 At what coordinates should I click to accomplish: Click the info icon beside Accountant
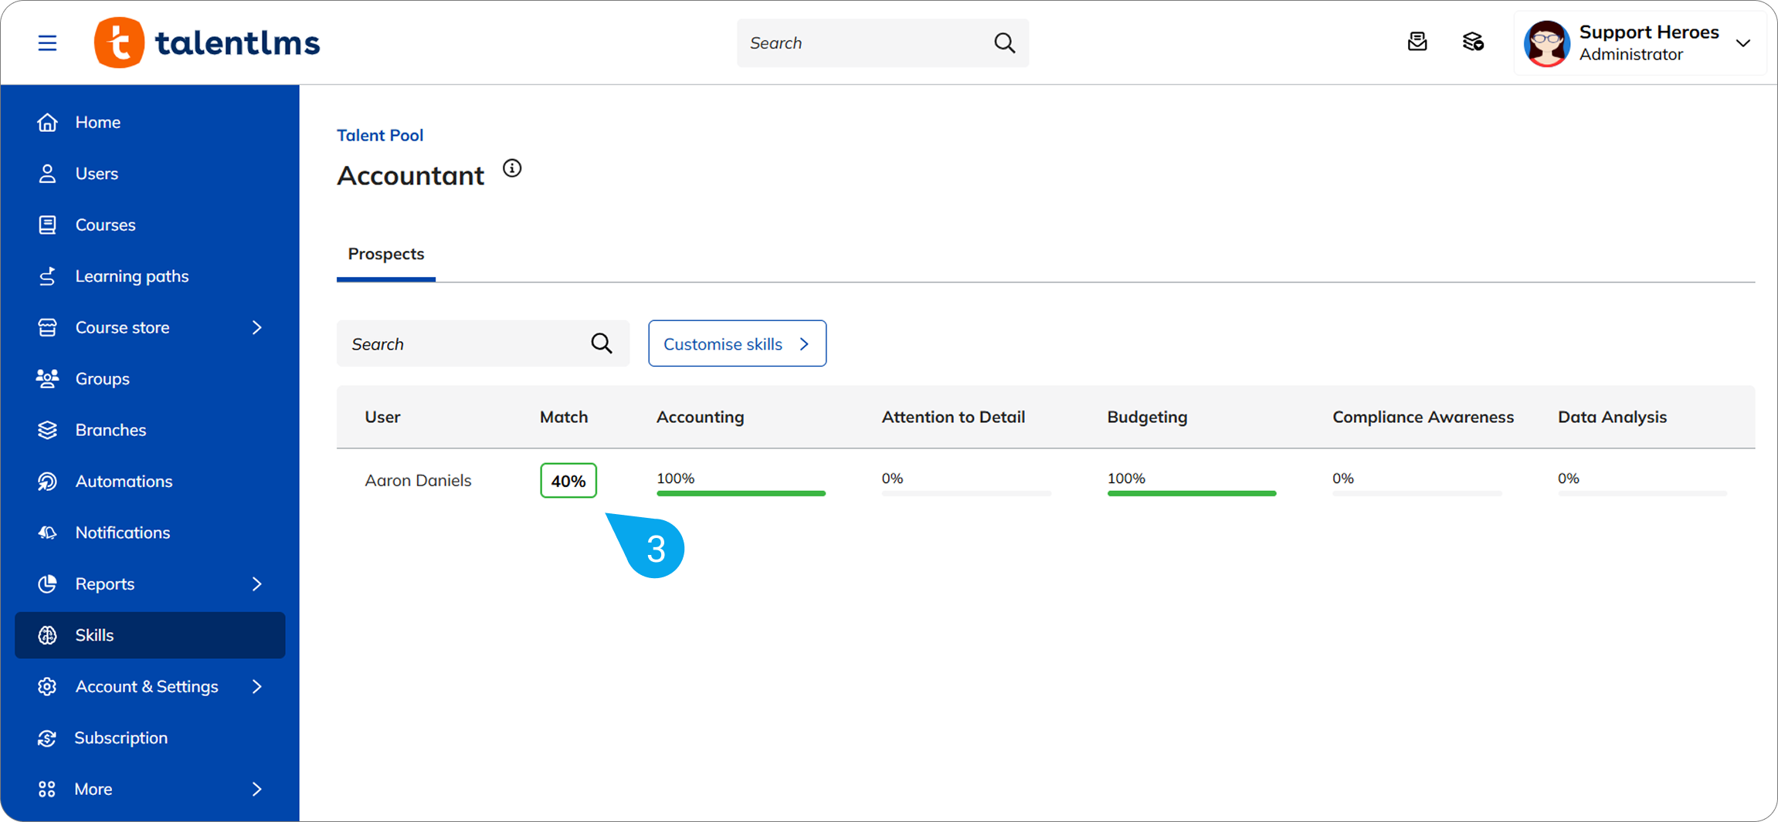512,168
